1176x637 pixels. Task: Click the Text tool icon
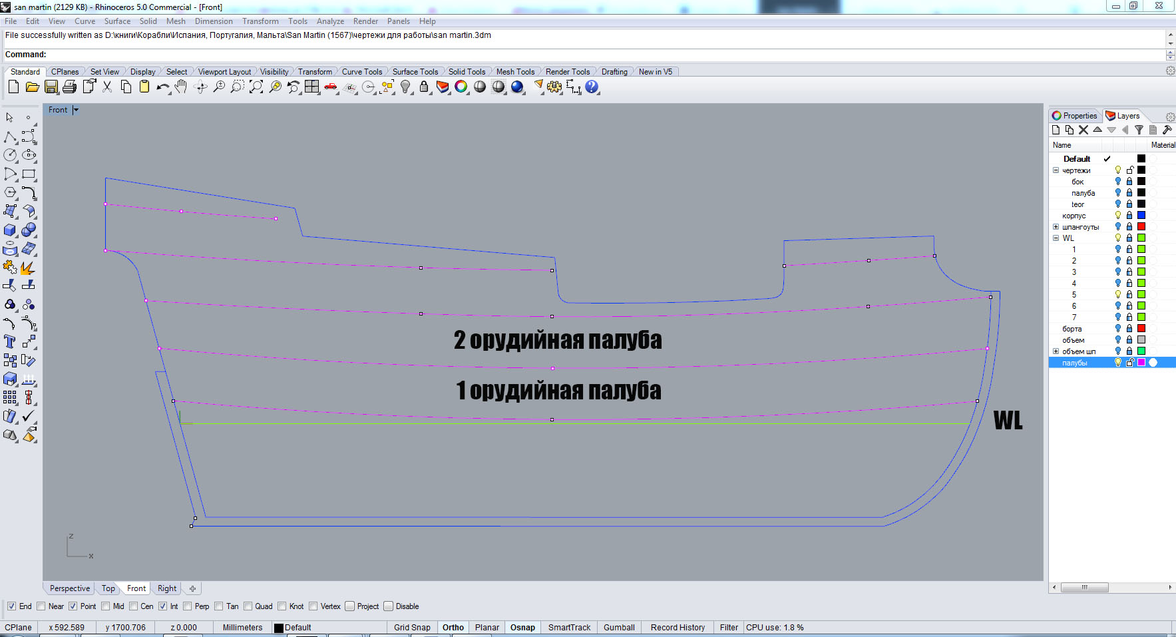point(10,341)
